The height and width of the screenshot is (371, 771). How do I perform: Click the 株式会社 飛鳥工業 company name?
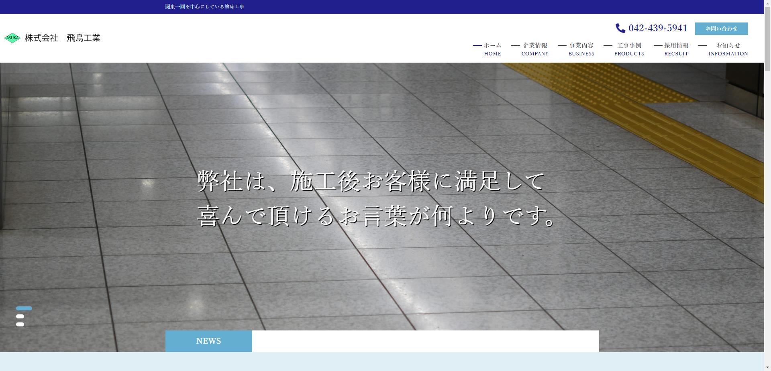coord(63,38)
